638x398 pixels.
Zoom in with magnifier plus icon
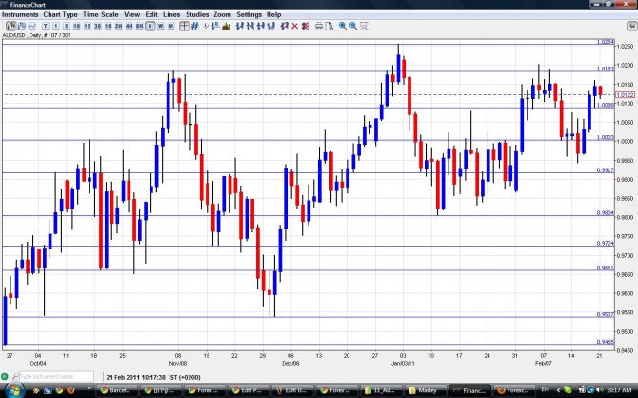[x=343, y=26]
